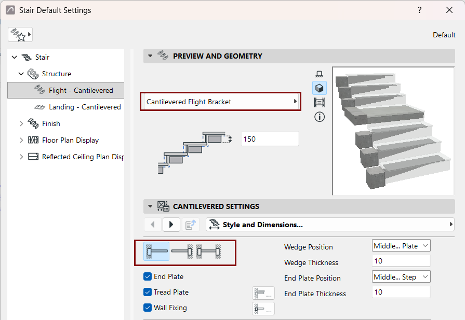The width and height of the screenshot is (465, 320).
Task: Collapse the Cantilevered Settings panel
Action: 150,206
